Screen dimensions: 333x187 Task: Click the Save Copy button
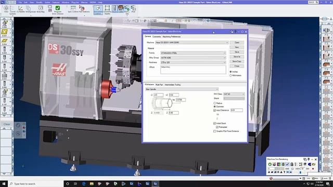coord(237,61)
